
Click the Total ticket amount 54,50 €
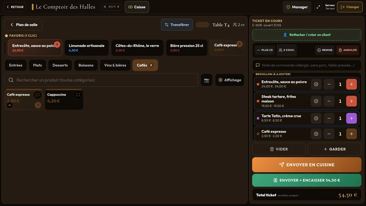click(348, 195)
